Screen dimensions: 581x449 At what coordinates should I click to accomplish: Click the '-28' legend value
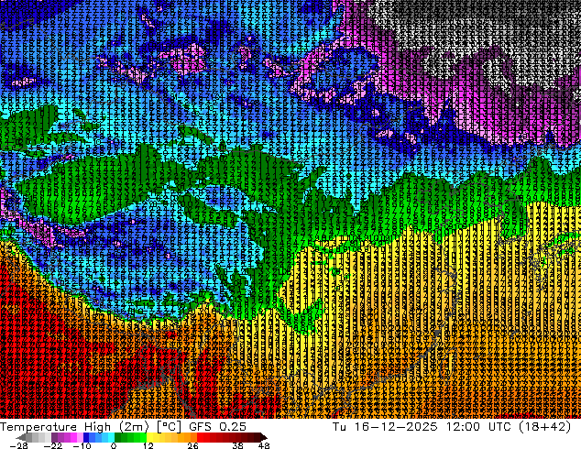(x=18, y=445)
